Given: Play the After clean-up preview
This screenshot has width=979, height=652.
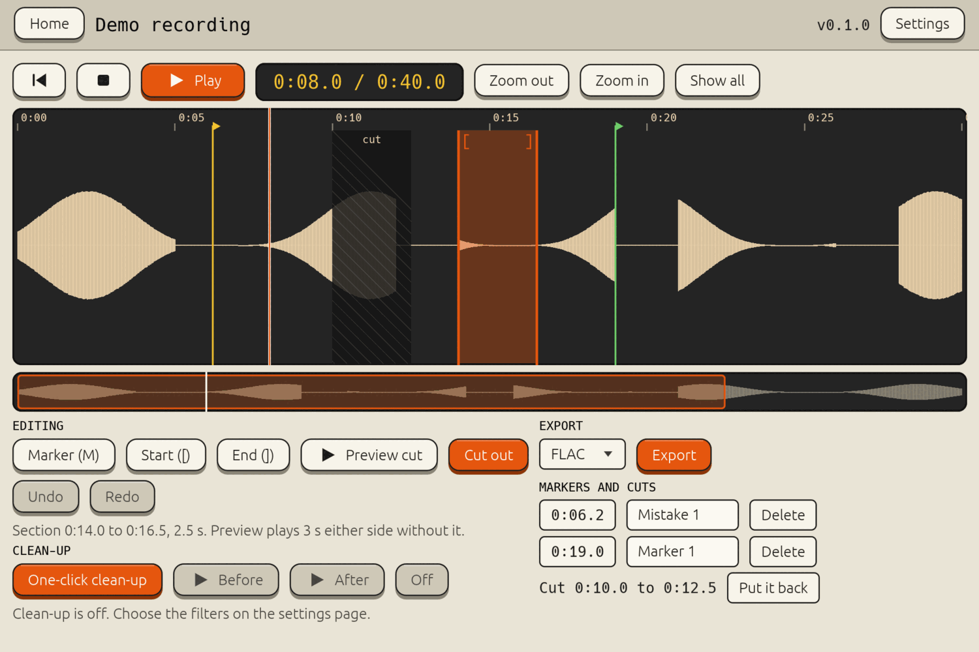Looking at the screenshot, I should click(337, 580).
